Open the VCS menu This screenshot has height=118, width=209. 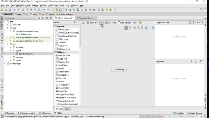coord(67,6)
